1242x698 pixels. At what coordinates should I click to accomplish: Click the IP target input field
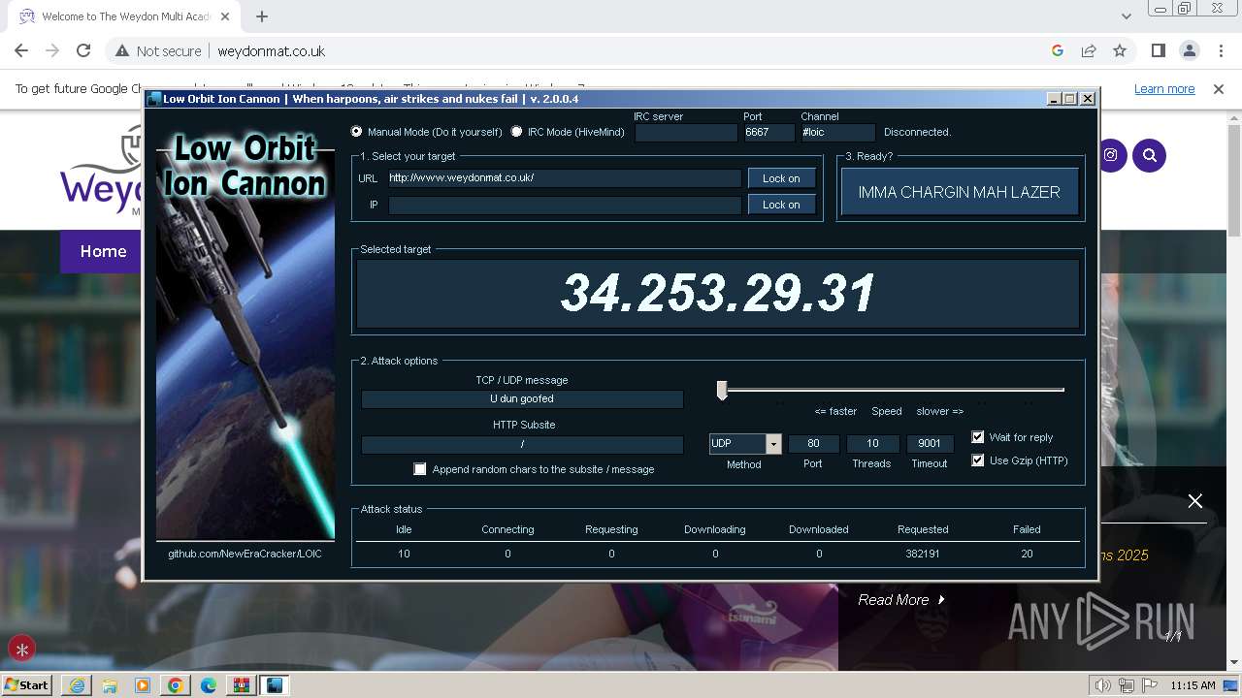(x=565, y=205)
